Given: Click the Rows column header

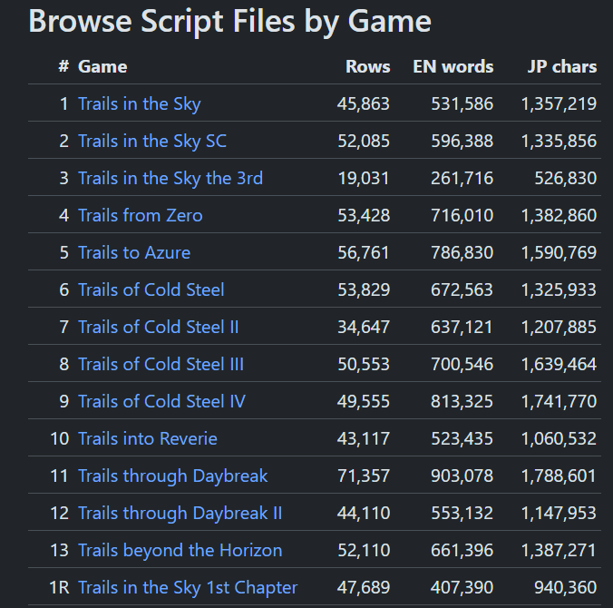Looking at the screenshot, I should point(368,67).
